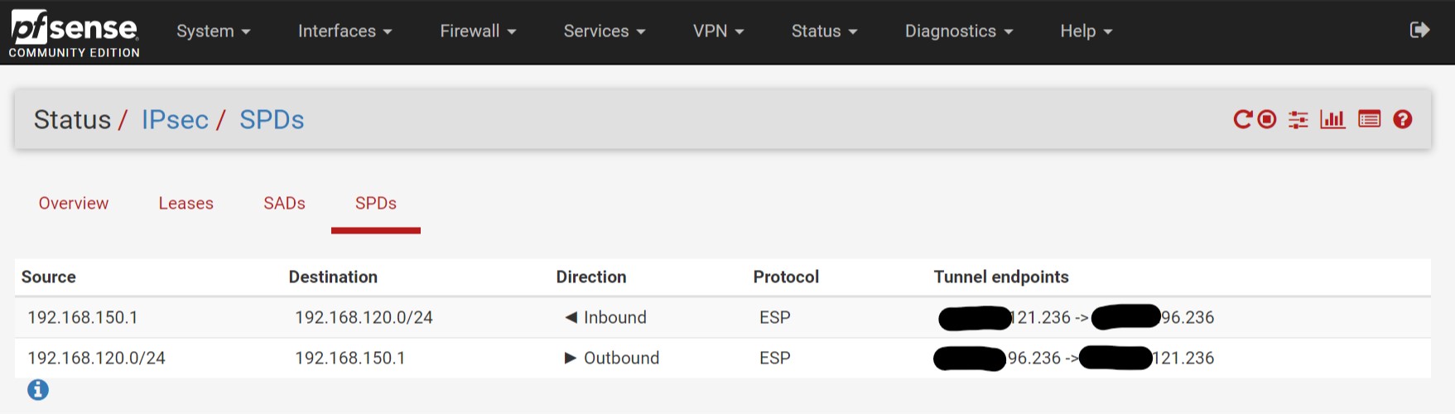This screenshot has width=1455, height=414.
Task: Open the Diagnostics menu
Action: click(x=958, y=31)
